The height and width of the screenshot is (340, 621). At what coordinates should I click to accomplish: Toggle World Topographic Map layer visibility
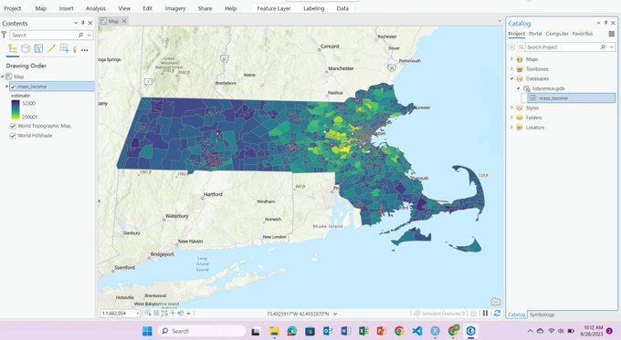point(13,126)
